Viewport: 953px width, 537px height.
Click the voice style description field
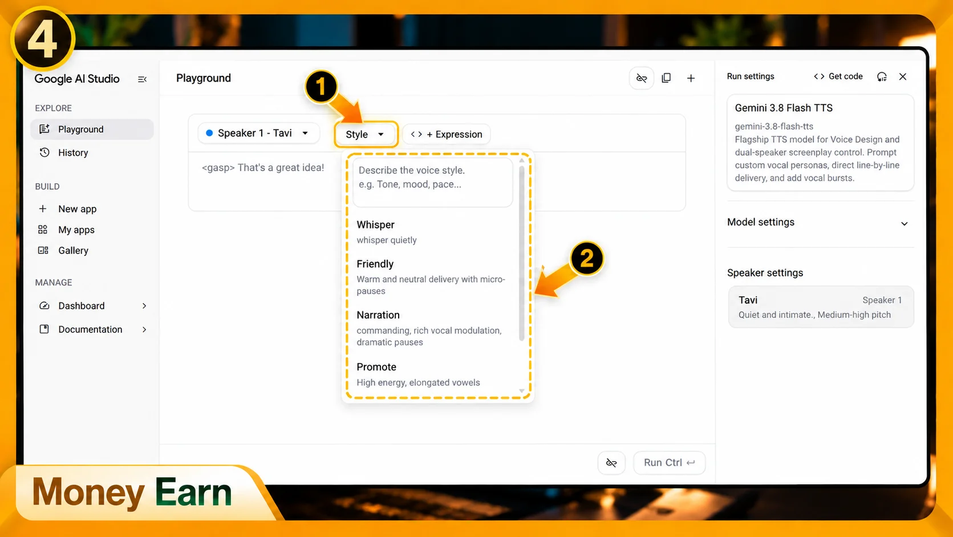tap(433, 183)
